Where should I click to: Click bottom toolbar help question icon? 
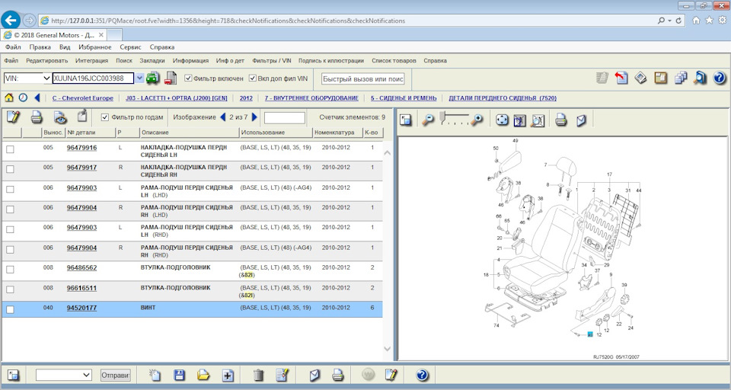(422, 375)
